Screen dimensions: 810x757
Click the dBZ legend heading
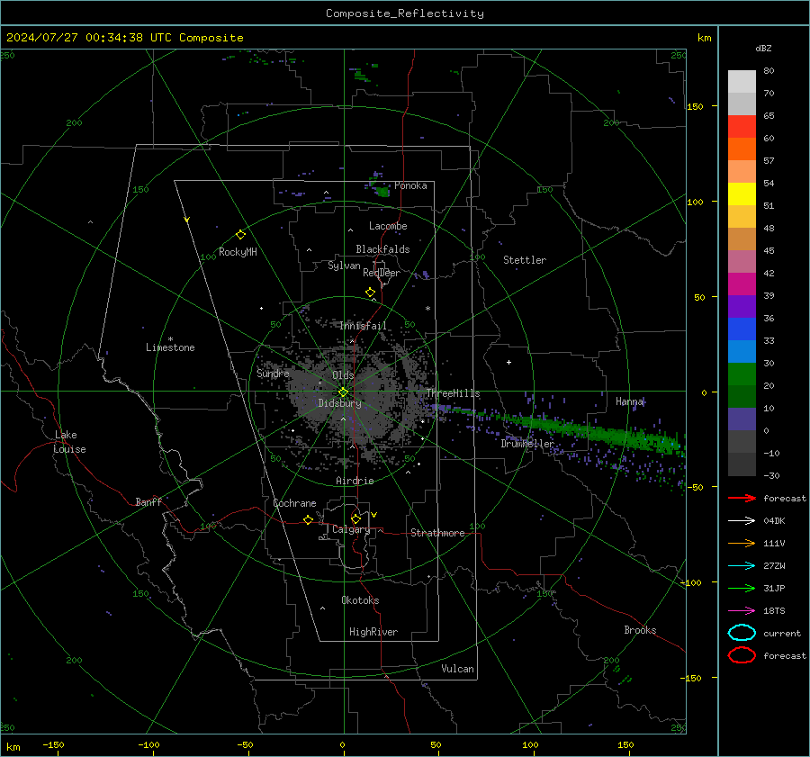763,48
